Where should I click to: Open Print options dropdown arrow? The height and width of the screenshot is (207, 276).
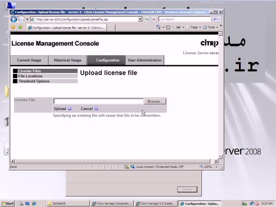tap(183, 27)
